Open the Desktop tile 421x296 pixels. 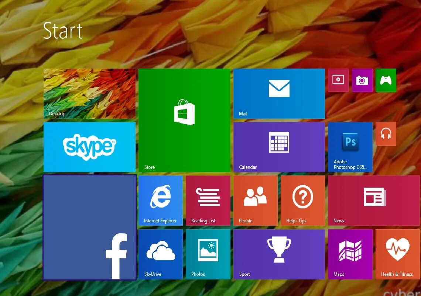pyautogui.click(x=89, y=94)
